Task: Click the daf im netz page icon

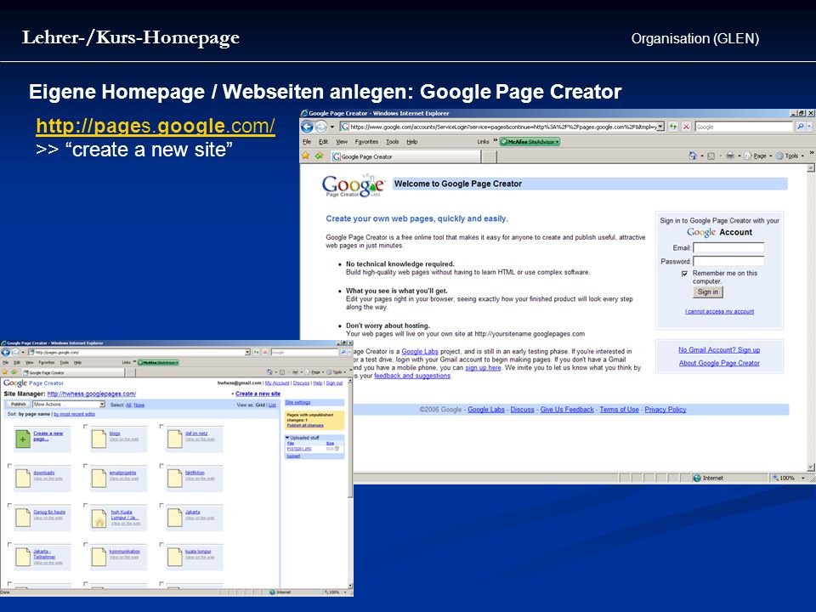Action: click(175, 439)
